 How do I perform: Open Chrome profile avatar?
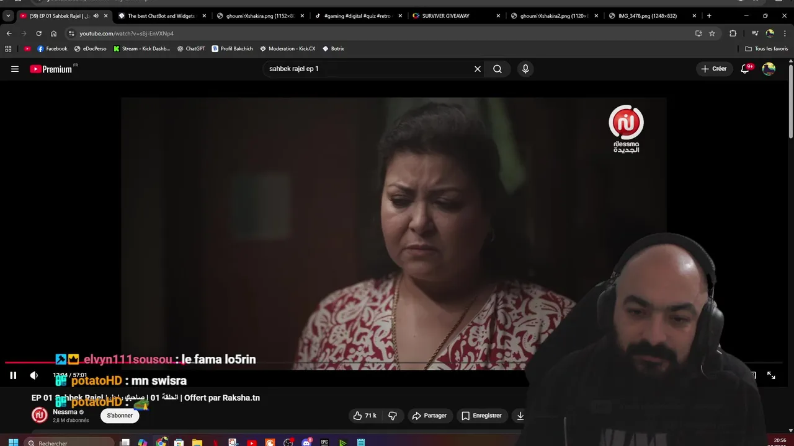tap(770, 33)
